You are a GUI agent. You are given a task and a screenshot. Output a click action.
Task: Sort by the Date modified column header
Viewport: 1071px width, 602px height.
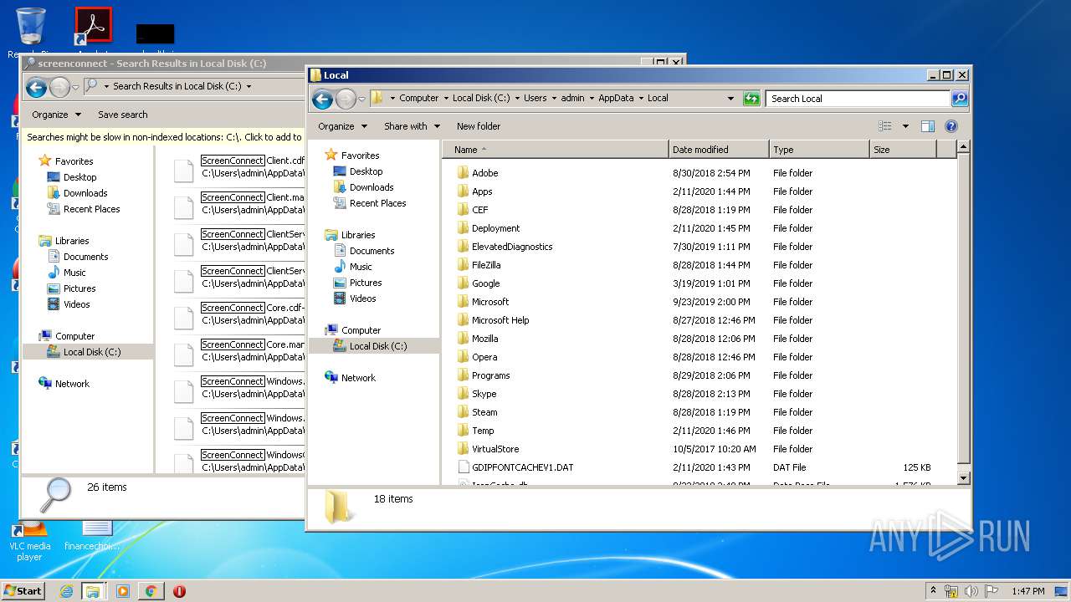point(719,150)
